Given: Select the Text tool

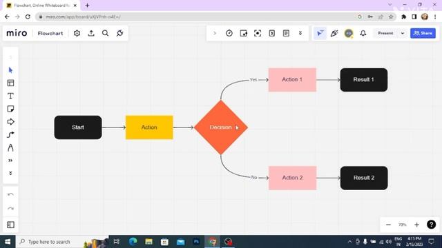Looking at the screenshot, I should point(10,96).
